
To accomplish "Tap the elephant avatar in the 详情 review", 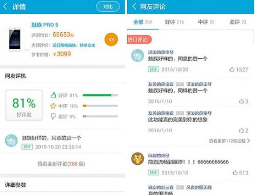I will (11, 140).
